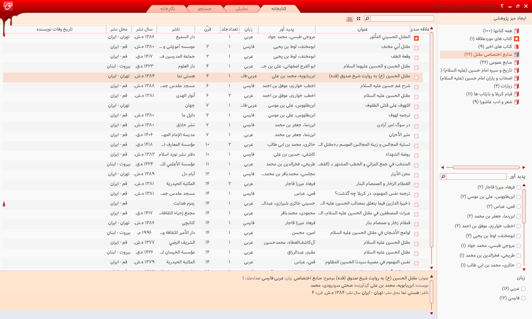Check the ابن‌طاووس، علی بن موسی filter
Viewport: 532px width, 319px height.
[518, 197]
